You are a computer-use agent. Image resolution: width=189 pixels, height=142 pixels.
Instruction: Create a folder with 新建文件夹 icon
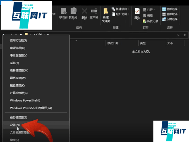[106, 14]
